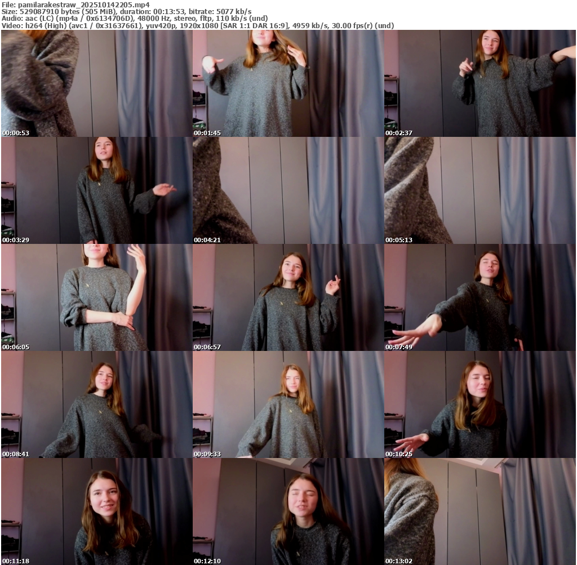Viewport: 577px width, 565px height.
Task: Open the thumbnail stamped 00:00:53
Action: click(x=96, y=83)
